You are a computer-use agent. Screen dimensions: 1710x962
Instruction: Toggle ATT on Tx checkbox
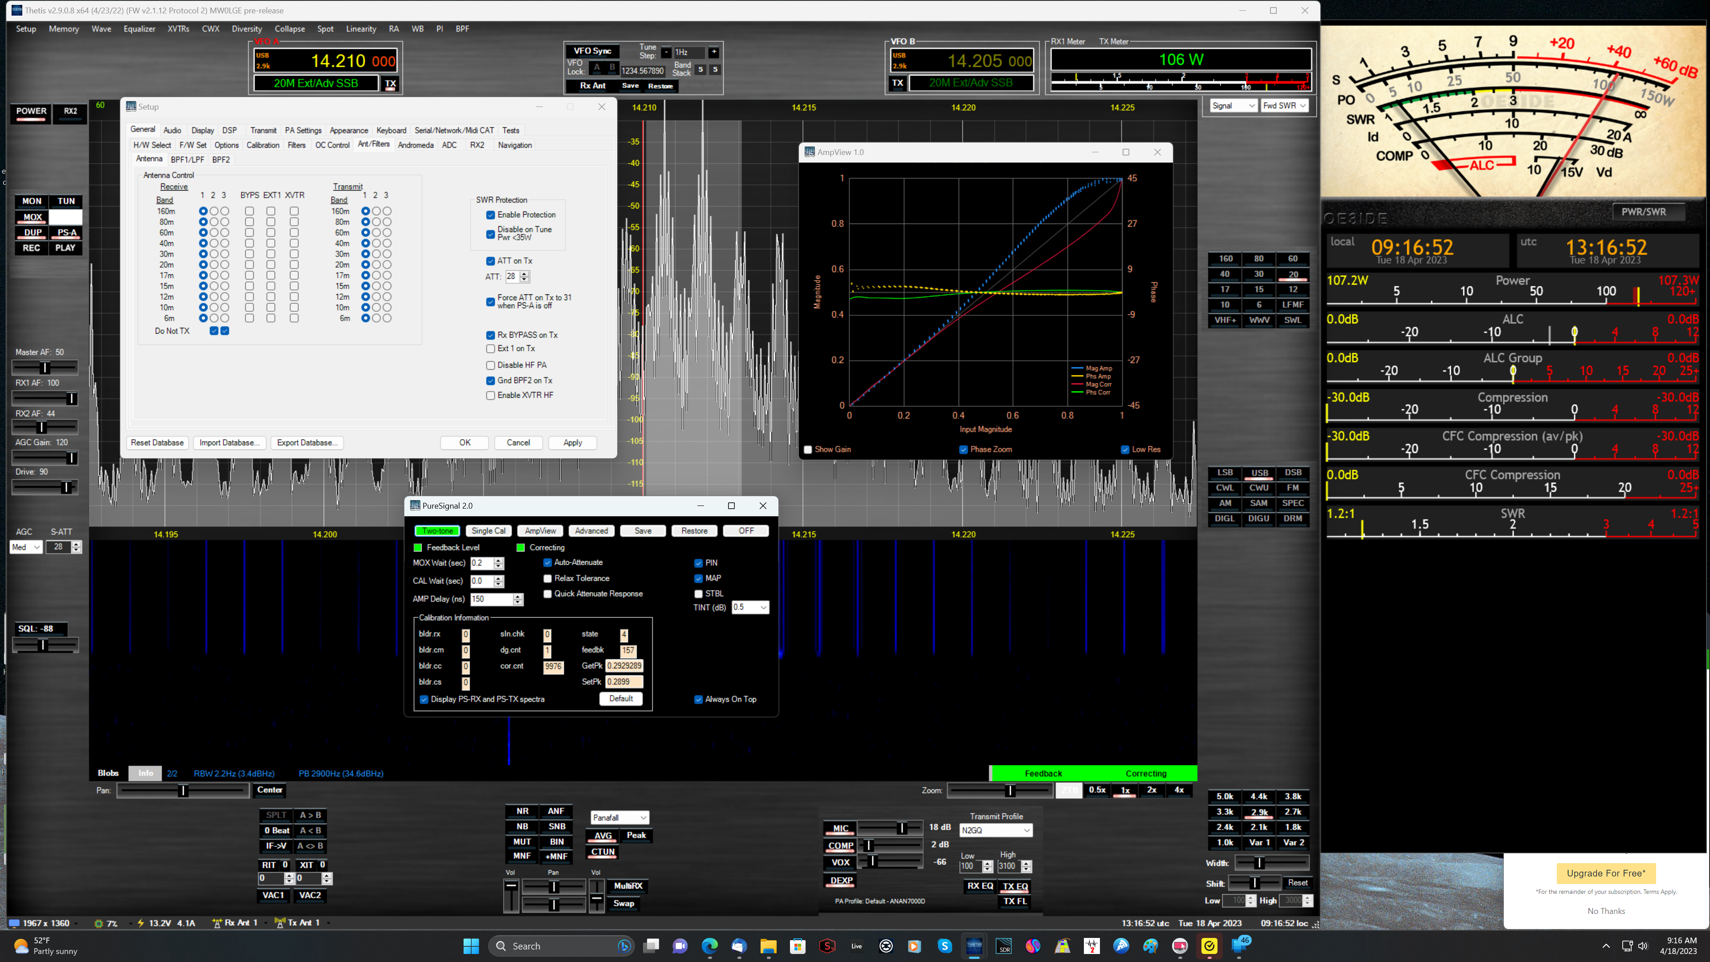[x=491, y=261]
